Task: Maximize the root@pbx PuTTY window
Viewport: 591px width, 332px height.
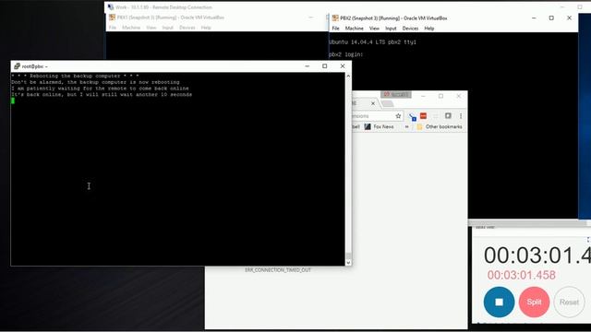Action: 324,65
